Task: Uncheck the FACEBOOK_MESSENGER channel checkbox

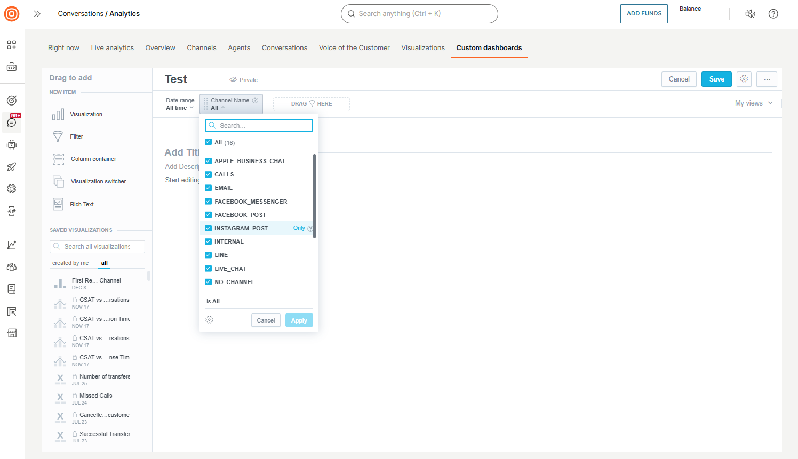Action: pyautogui.click(x=208, y=201)
